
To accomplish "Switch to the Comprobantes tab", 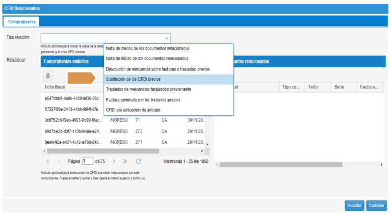I will tap(22, 22).
